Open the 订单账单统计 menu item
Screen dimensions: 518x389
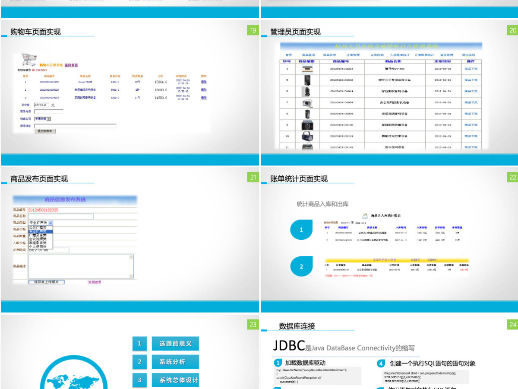pos(424,55)
